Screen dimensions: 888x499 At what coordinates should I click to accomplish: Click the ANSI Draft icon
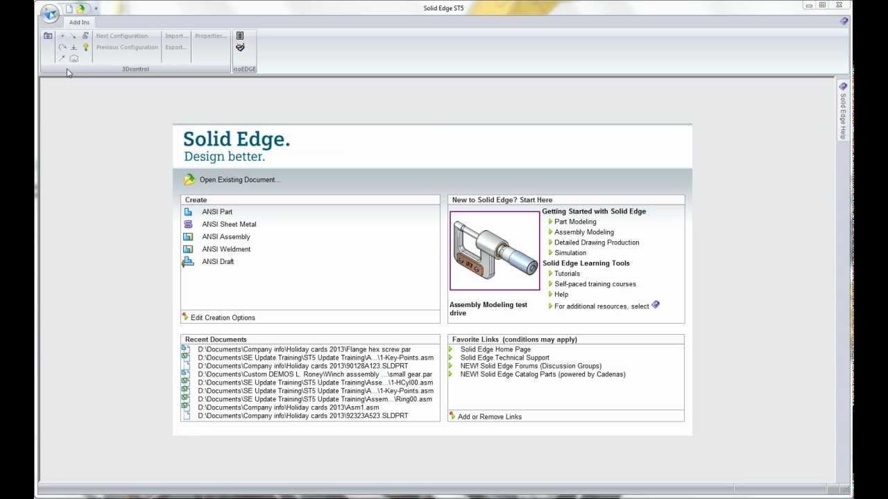[188, 262]
